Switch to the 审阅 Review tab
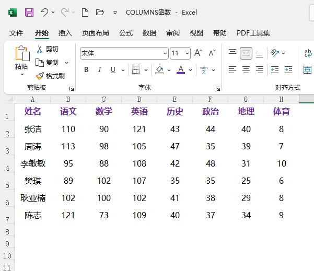The height and width of the screenshot is (271, 314). tap(173, 33)
